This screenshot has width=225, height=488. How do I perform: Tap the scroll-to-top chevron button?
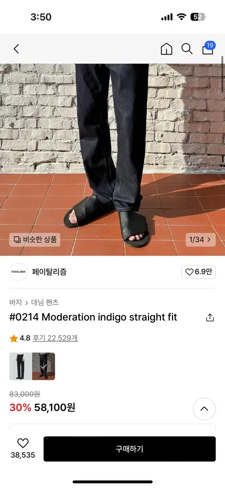[x=204, y=409]
